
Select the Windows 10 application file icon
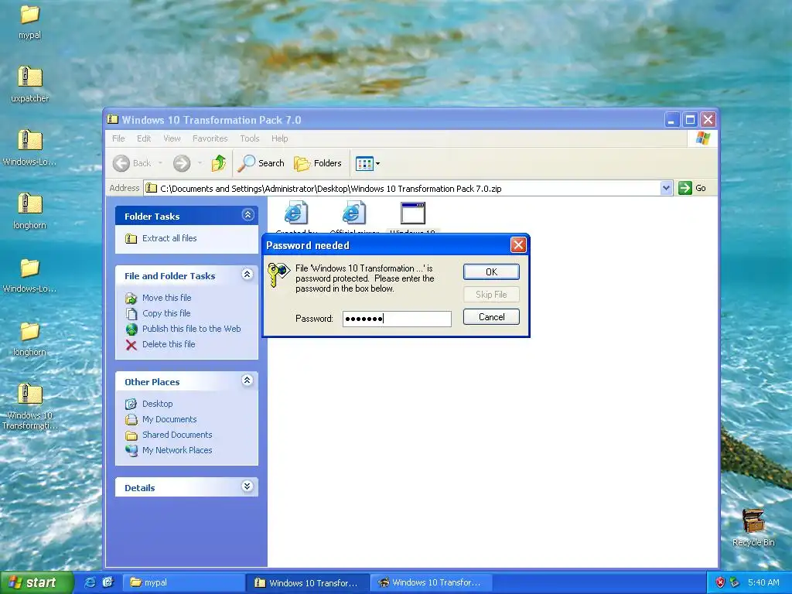pyautogui.click(x=413, y=213)
